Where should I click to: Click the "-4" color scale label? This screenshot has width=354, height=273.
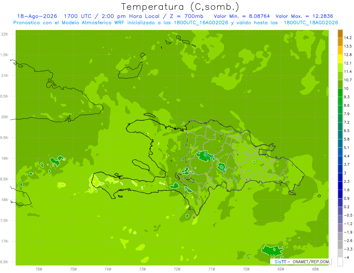(347, 257)
